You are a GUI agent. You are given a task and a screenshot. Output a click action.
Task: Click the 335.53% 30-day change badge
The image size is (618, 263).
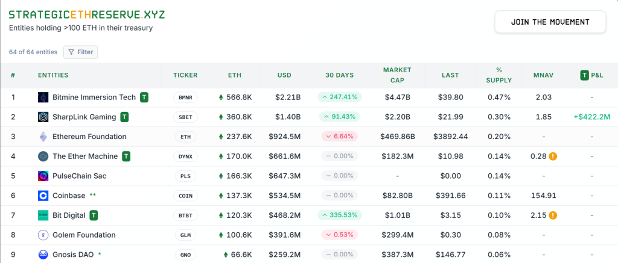tap(339, 215)
